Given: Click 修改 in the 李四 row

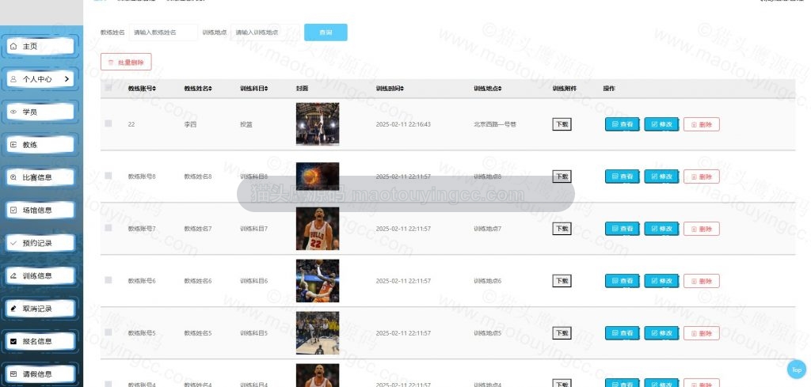Looking at the screenshot, I should coord(661,124).
